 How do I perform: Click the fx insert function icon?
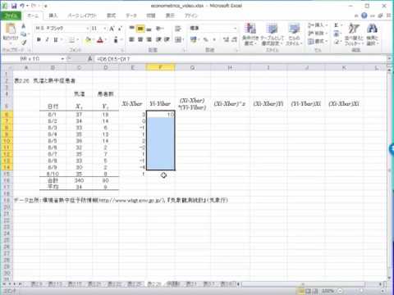tap(89, 59)
